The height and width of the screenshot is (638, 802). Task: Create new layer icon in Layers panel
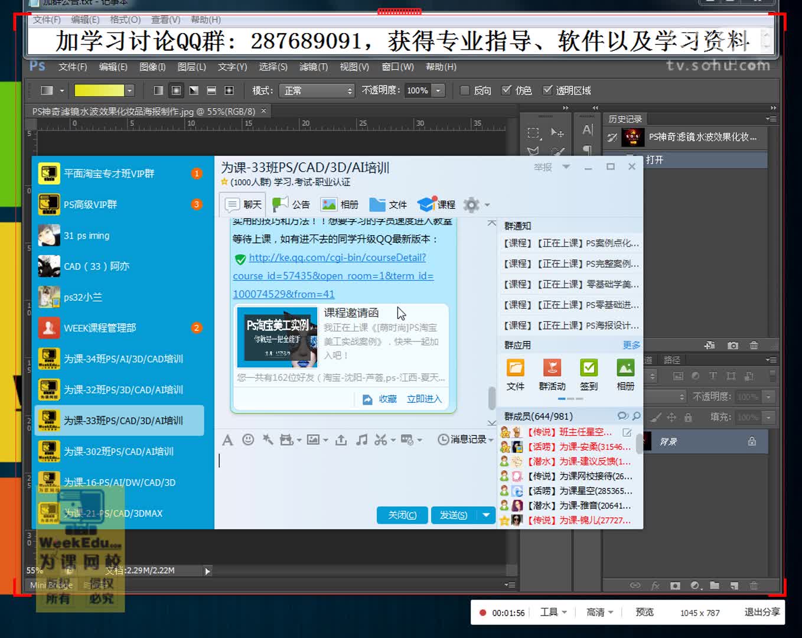click(734, 585)
